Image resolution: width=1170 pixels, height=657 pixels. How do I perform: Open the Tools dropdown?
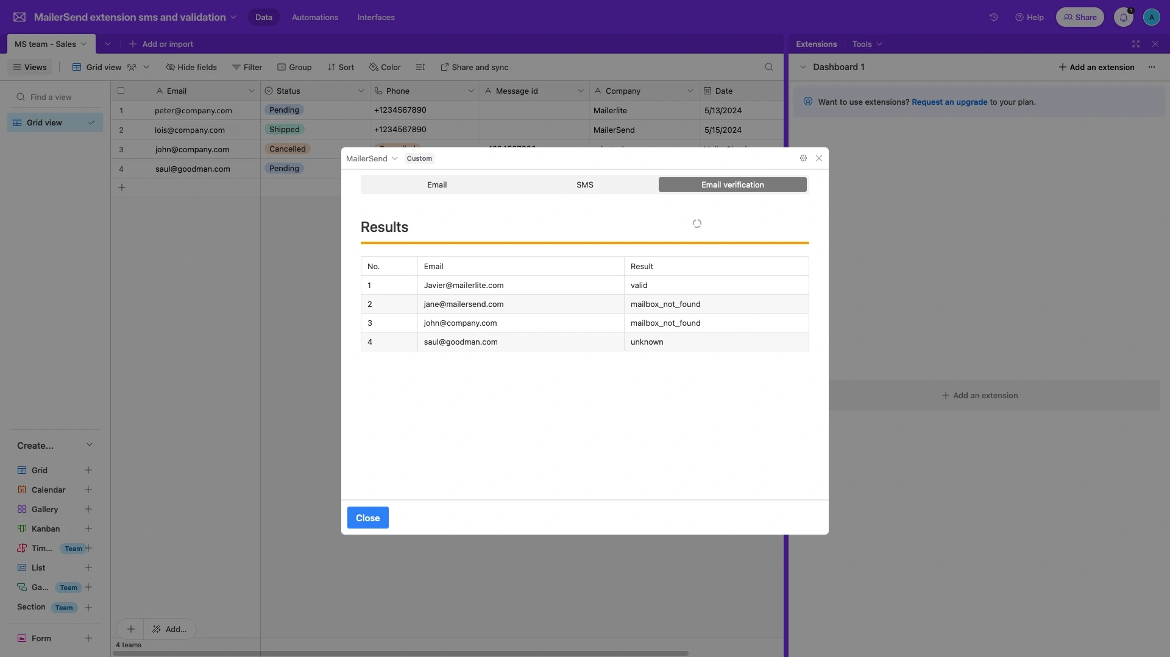(x=867, y=44)
